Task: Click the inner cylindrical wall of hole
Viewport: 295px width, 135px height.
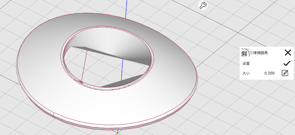Action: 112,36
